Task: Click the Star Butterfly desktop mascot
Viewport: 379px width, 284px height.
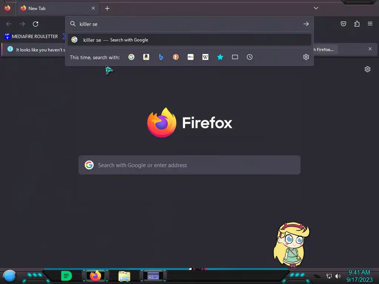Action: tap(292, 245)
